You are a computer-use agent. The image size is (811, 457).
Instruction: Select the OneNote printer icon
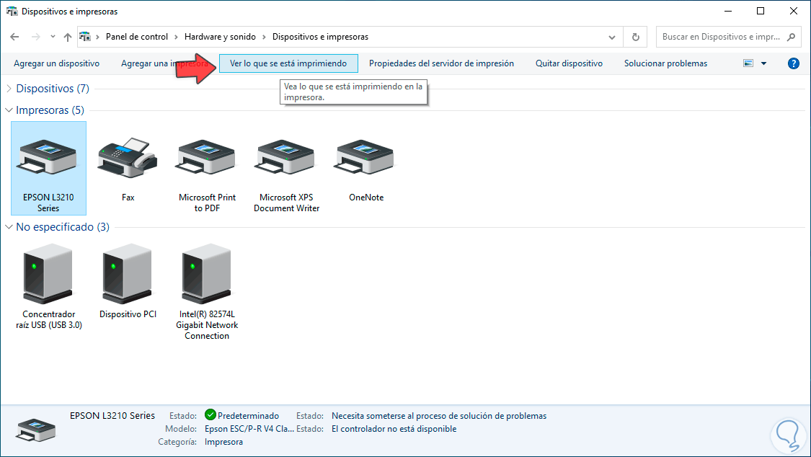(x=365, y=157)
